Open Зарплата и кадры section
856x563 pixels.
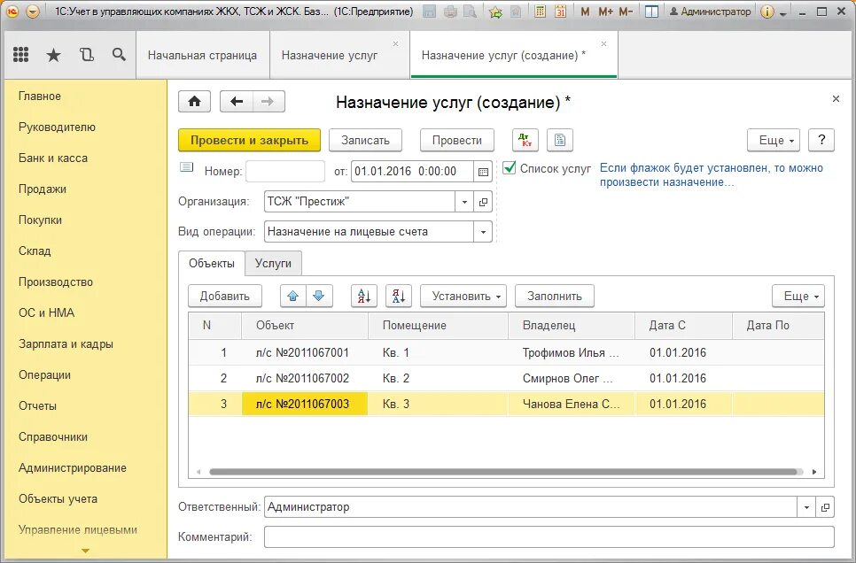pyautogui.click(x=66, y=344)
